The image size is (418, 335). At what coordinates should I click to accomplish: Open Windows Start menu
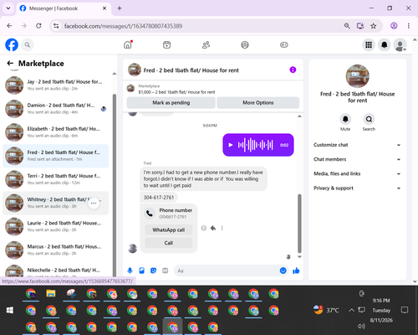point(10,310)
